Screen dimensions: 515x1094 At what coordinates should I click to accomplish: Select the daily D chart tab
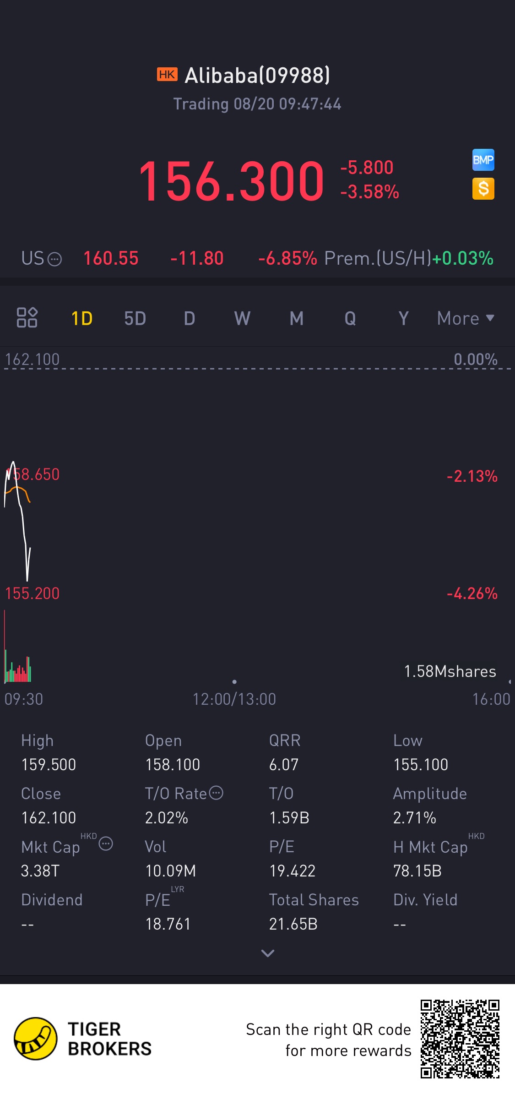point(189,318)
